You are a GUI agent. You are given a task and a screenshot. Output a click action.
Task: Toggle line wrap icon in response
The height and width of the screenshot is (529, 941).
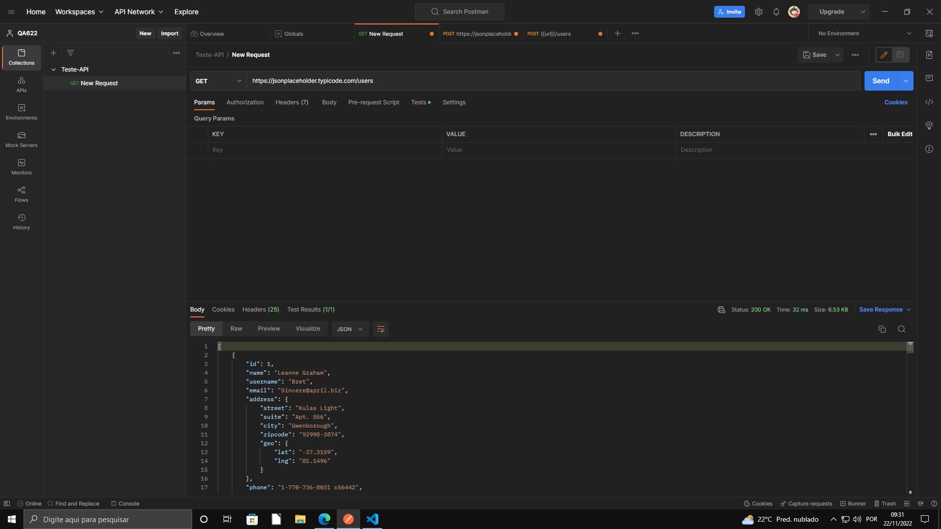[x=380, y=329]
